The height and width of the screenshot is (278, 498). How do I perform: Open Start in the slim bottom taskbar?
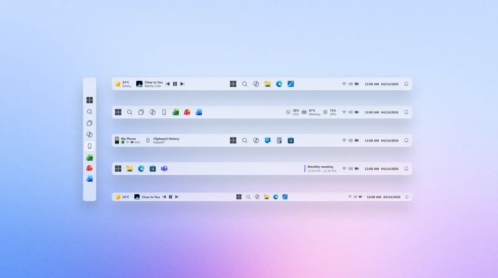click(239, 197)
